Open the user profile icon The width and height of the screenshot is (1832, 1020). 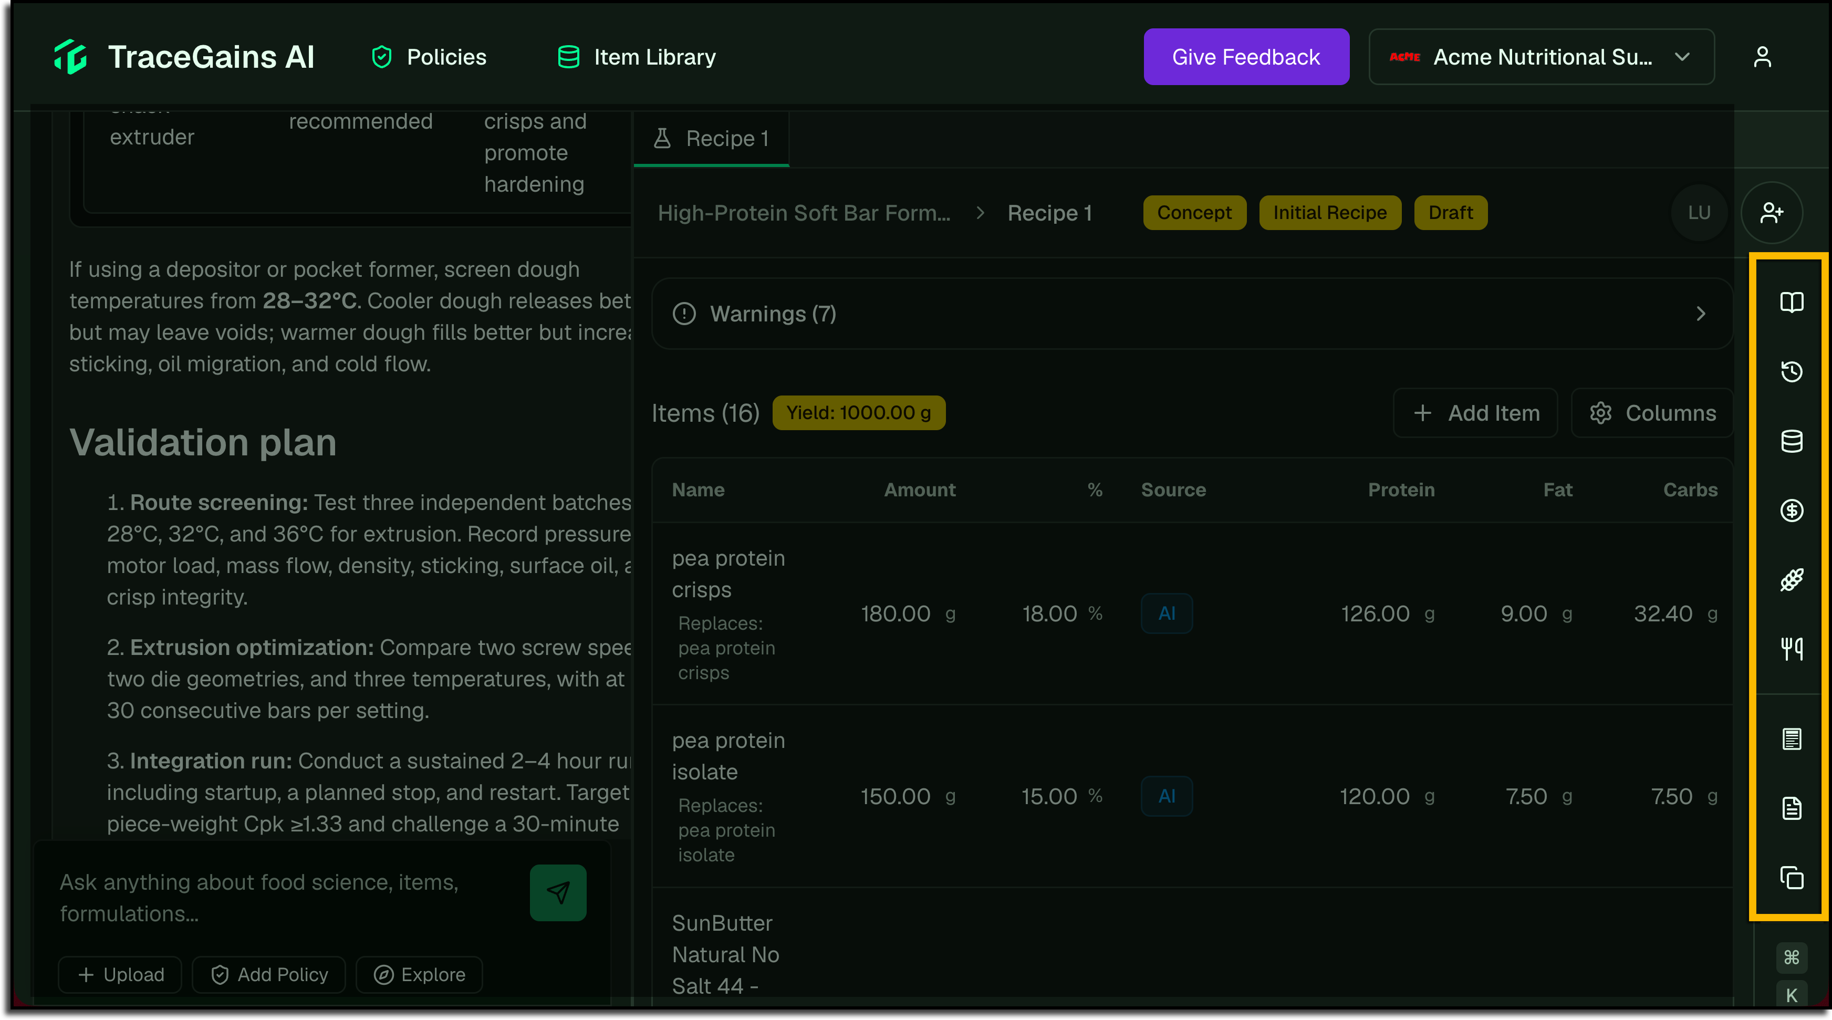coord(1762,57)
